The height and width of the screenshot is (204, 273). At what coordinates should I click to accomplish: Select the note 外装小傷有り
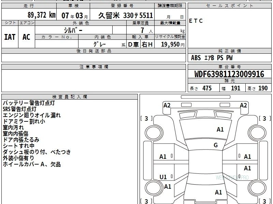point(18,158)
